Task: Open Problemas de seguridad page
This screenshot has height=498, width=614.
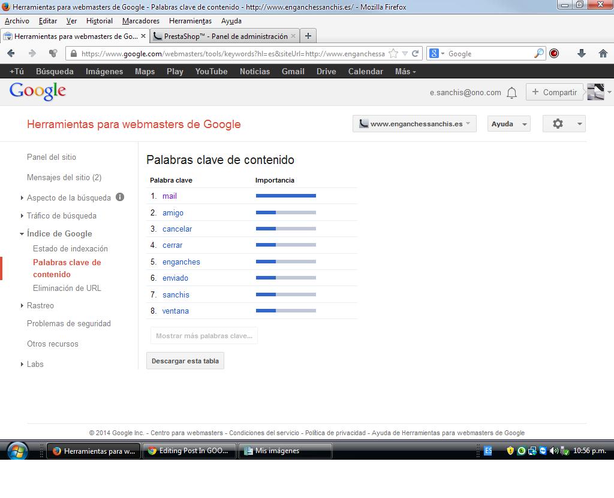Action: tap(69, 323)
